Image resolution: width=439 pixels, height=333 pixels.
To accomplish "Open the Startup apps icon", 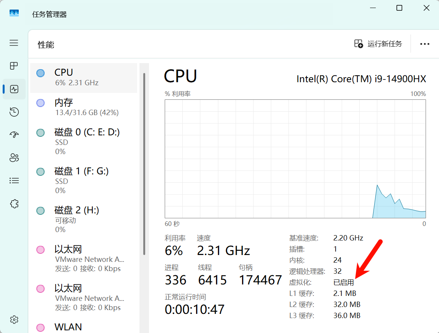I will coord(14,135).
